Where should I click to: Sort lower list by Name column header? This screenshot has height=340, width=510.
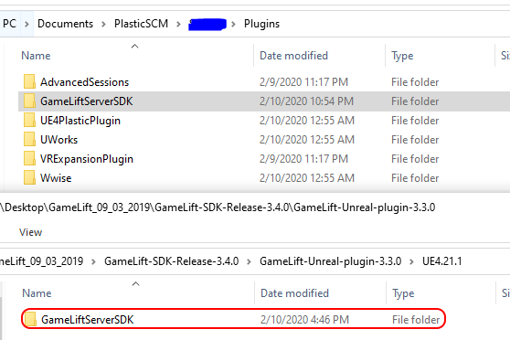click(136, 293)
